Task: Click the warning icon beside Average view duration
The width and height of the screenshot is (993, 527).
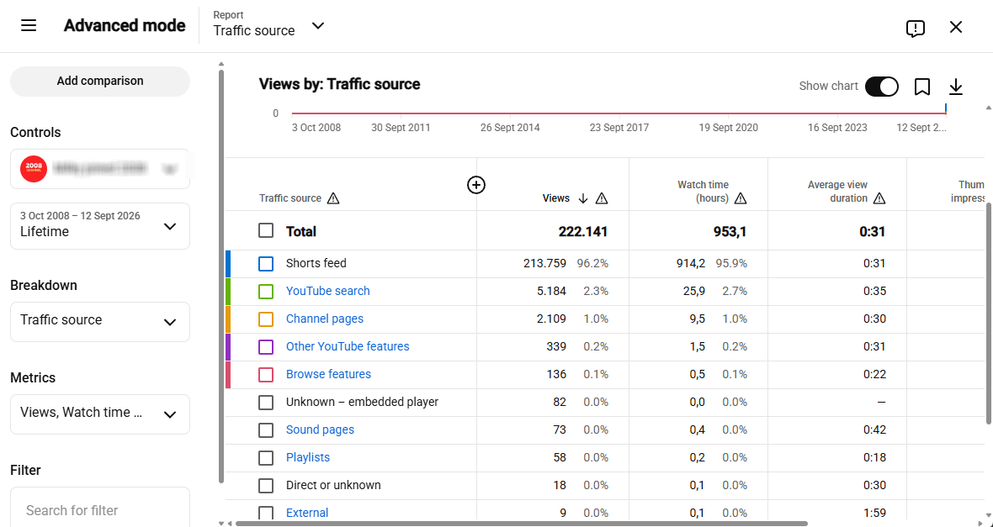Action: click(x=879, y=198)
